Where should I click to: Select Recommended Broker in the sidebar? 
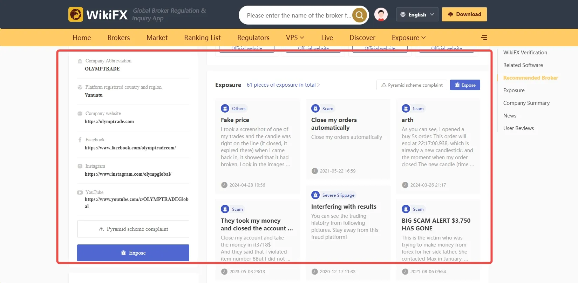[531, 78]
